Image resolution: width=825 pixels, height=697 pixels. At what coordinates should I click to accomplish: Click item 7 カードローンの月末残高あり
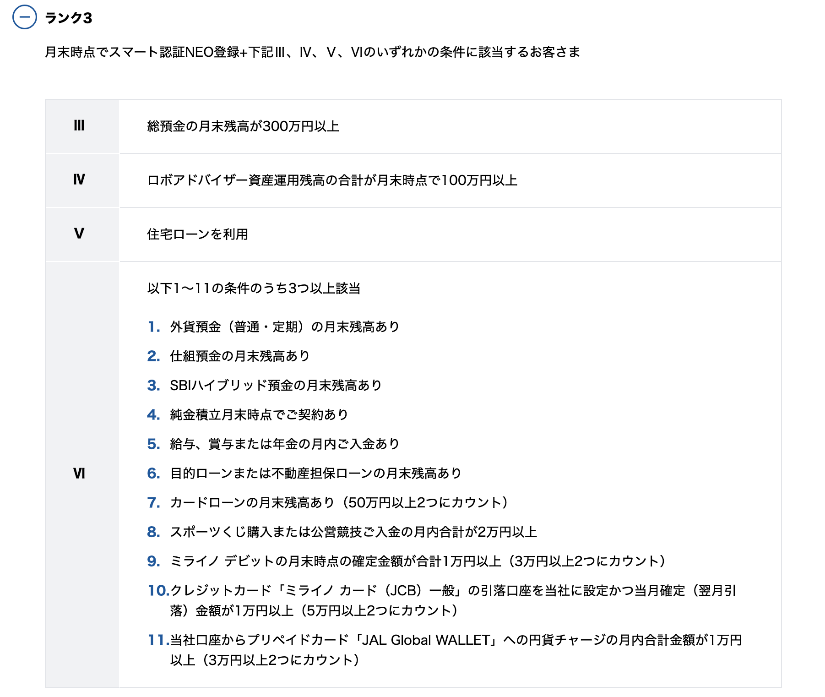tap(339, 503)
